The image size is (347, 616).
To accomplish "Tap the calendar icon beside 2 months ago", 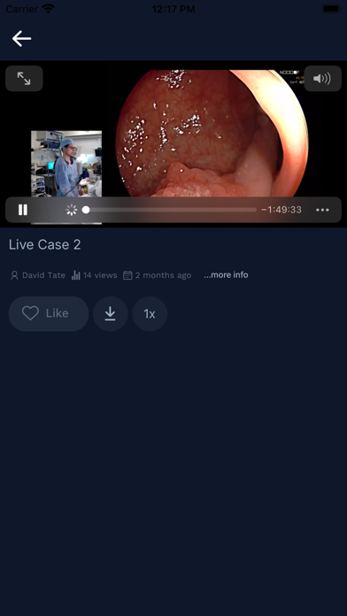I will [127, 275].
